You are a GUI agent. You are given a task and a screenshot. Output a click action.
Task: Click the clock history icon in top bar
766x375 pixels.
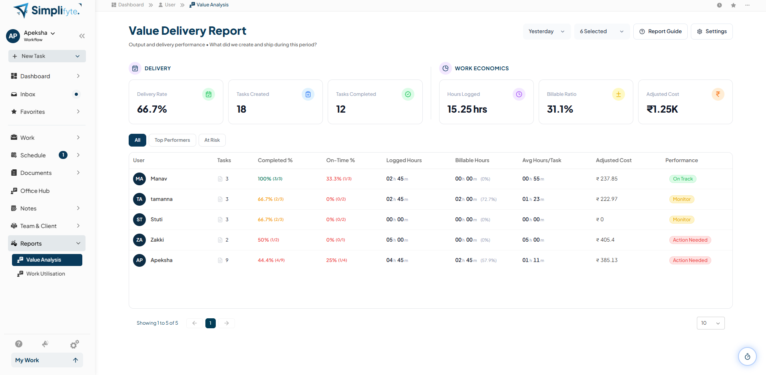[x=719, y=5]
